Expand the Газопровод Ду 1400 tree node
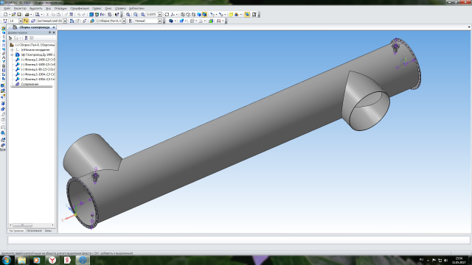This screenshot has height=265, width=472. click(12, 54)
